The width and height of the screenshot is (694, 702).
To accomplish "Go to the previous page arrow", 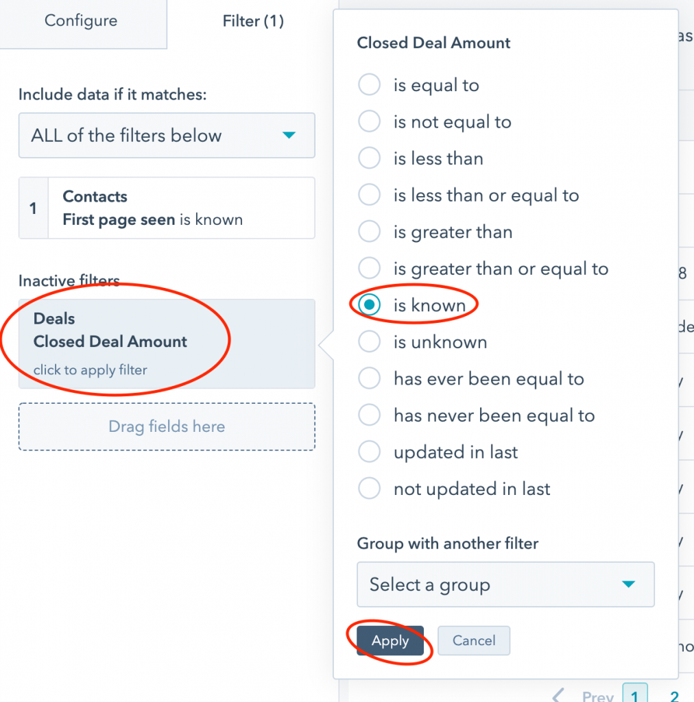I will click(x=560, y=697).
